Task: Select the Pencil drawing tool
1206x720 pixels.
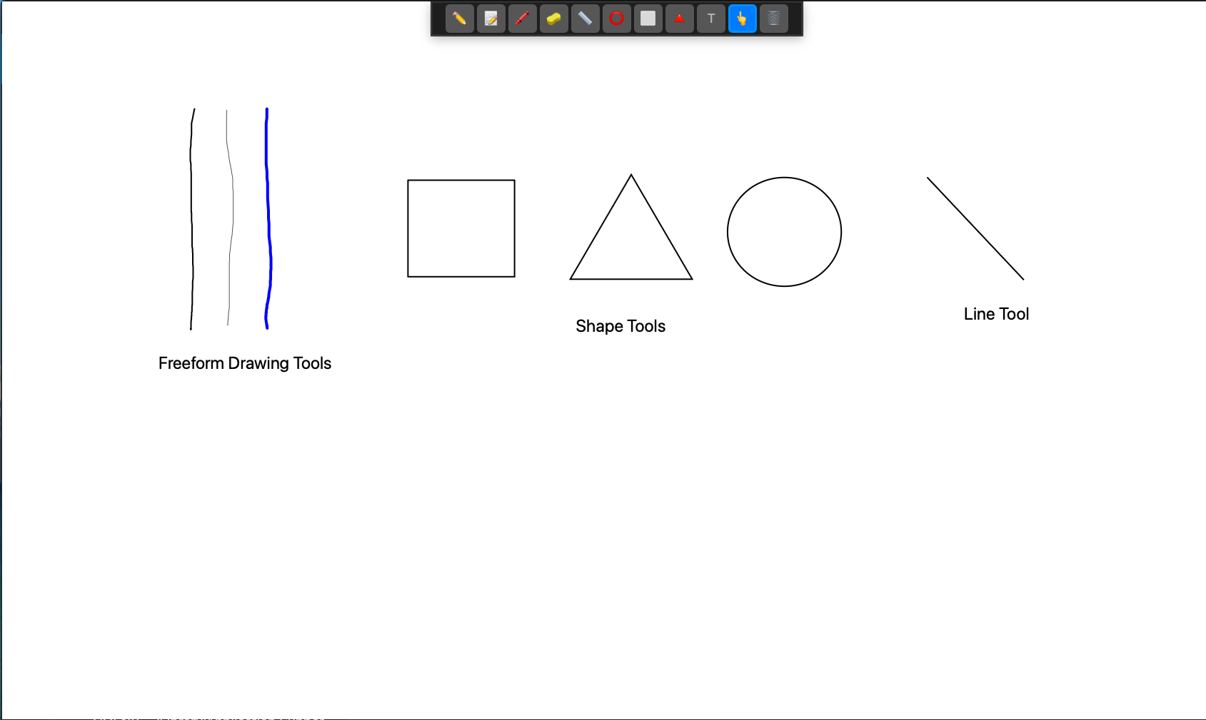Action: pyautogui.click(x=459, y=19)
